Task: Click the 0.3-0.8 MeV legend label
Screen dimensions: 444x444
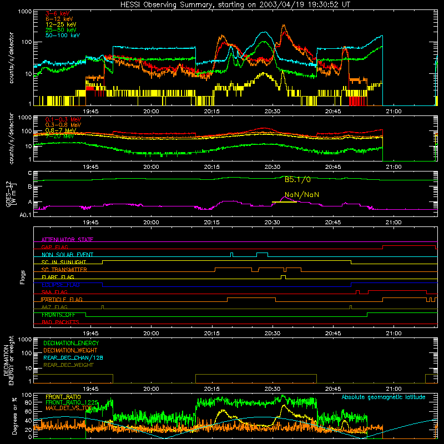Action: (x=63, y=125)
